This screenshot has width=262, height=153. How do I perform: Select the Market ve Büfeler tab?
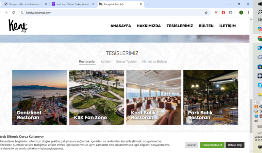pyautogui.click(x=154, y=62)
